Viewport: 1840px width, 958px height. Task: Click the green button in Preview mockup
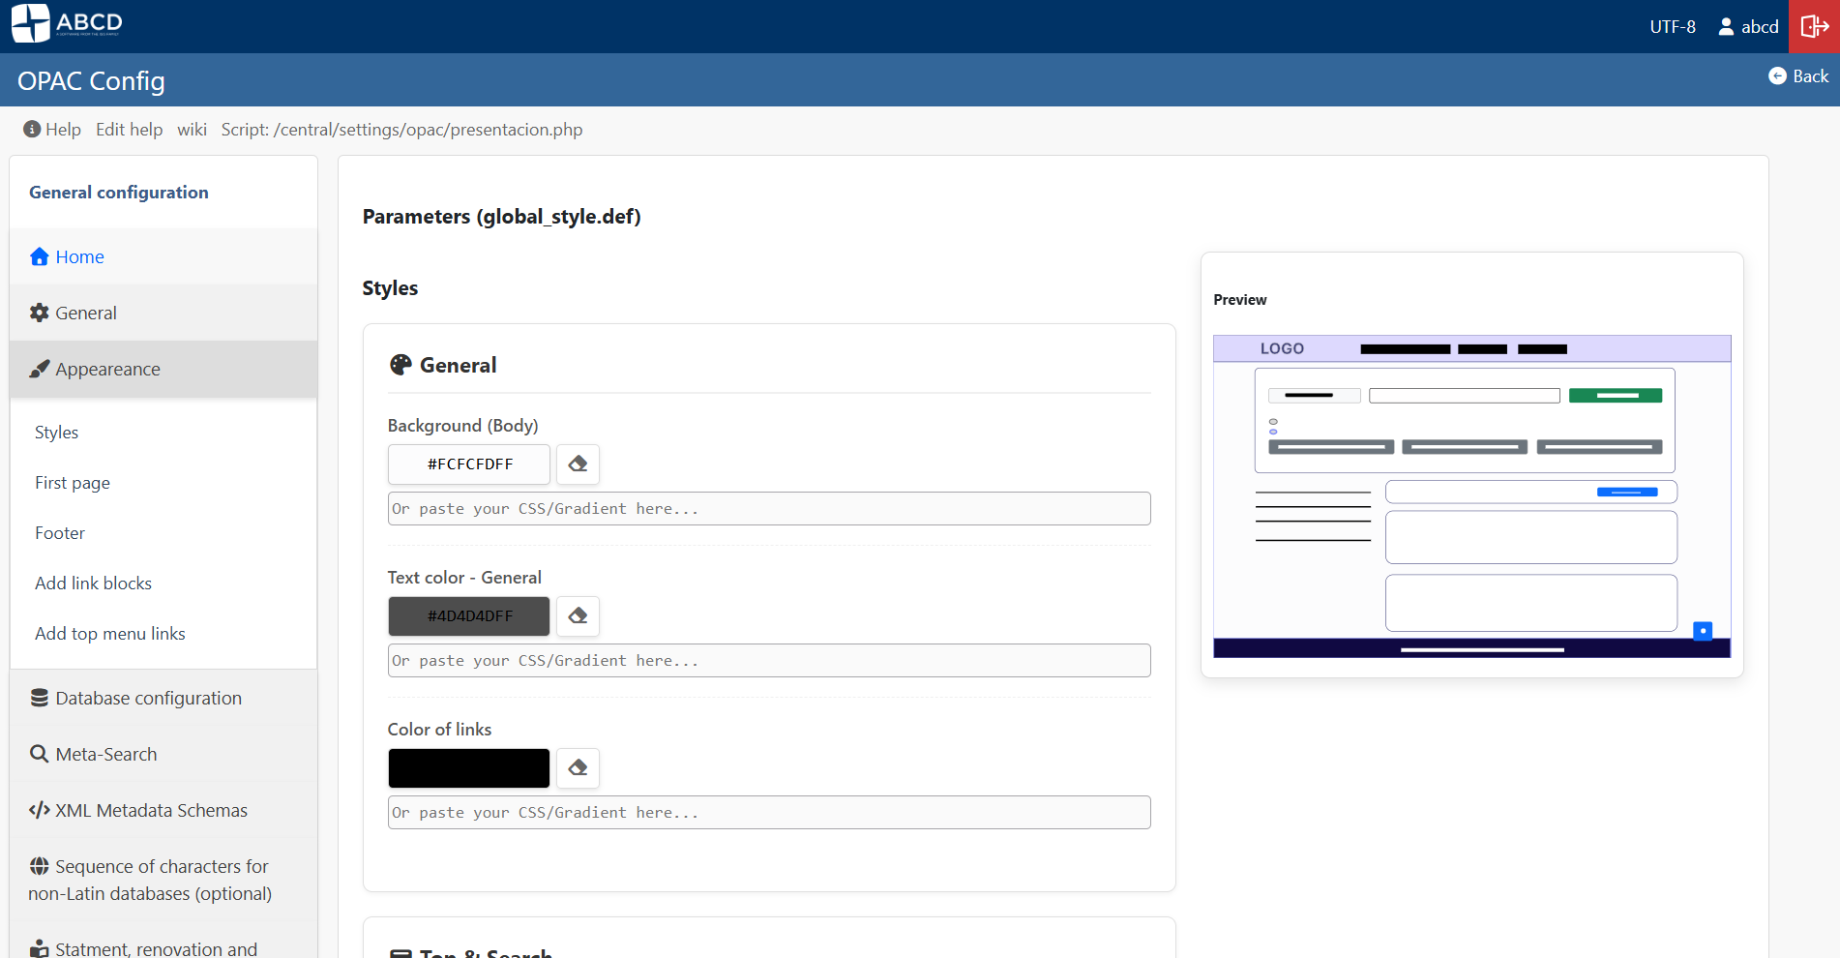pos(1616,396)
